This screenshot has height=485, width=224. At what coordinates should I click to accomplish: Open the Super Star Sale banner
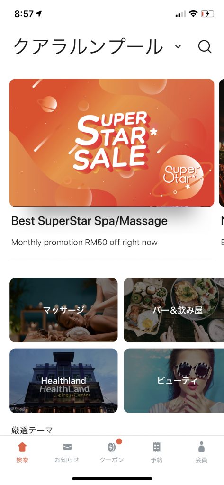[112, 143]
